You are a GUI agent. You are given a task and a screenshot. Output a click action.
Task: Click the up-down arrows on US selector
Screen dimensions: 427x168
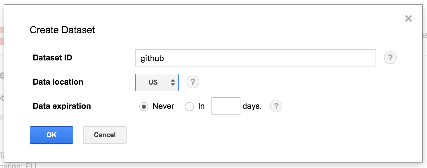pos(173,82)
